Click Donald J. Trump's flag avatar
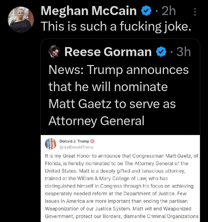This screenshot has width=208, height=222. (x=51, y=144)
